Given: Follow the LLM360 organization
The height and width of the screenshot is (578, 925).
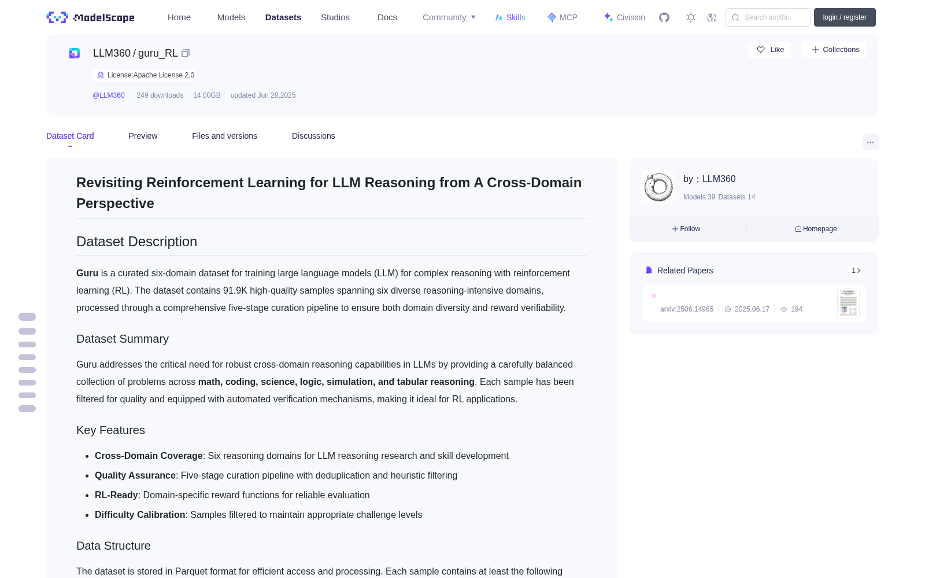Looking at the screenshot, I should (686, 229).
